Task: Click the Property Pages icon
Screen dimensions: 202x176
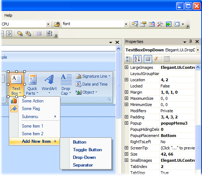Action: click(167, 59)
